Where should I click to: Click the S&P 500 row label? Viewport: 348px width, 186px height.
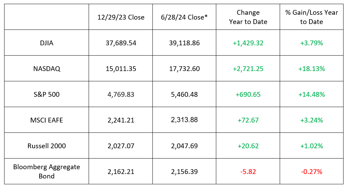click(47, 94)
